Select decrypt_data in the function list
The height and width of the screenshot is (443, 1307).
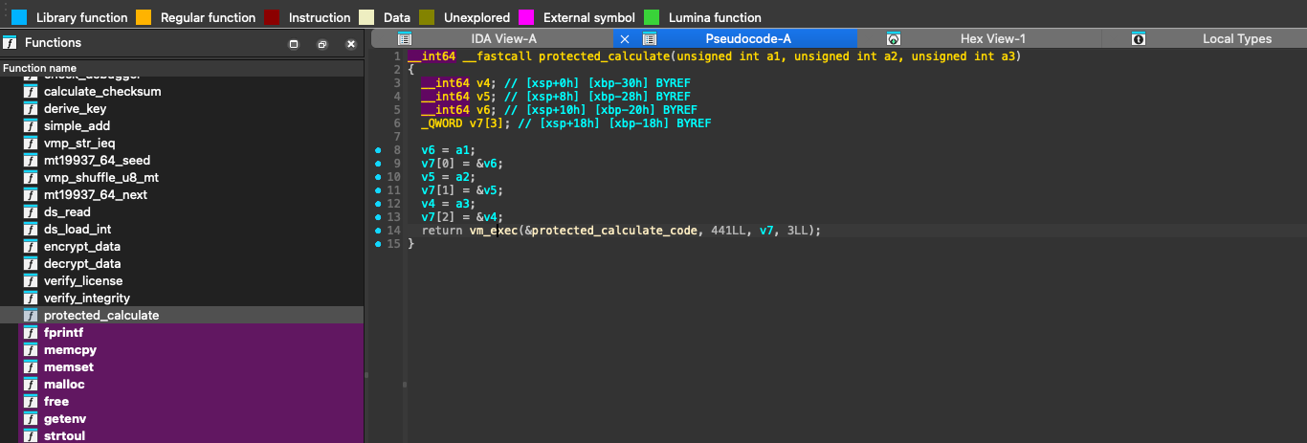pos(82,264)
